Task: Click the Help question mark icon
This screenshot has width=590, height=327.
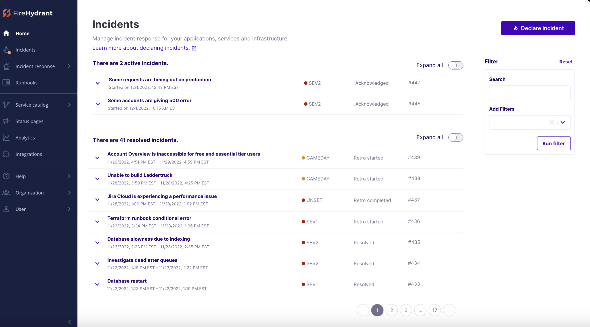Action: pyautogui.click(x=6, y=176)
